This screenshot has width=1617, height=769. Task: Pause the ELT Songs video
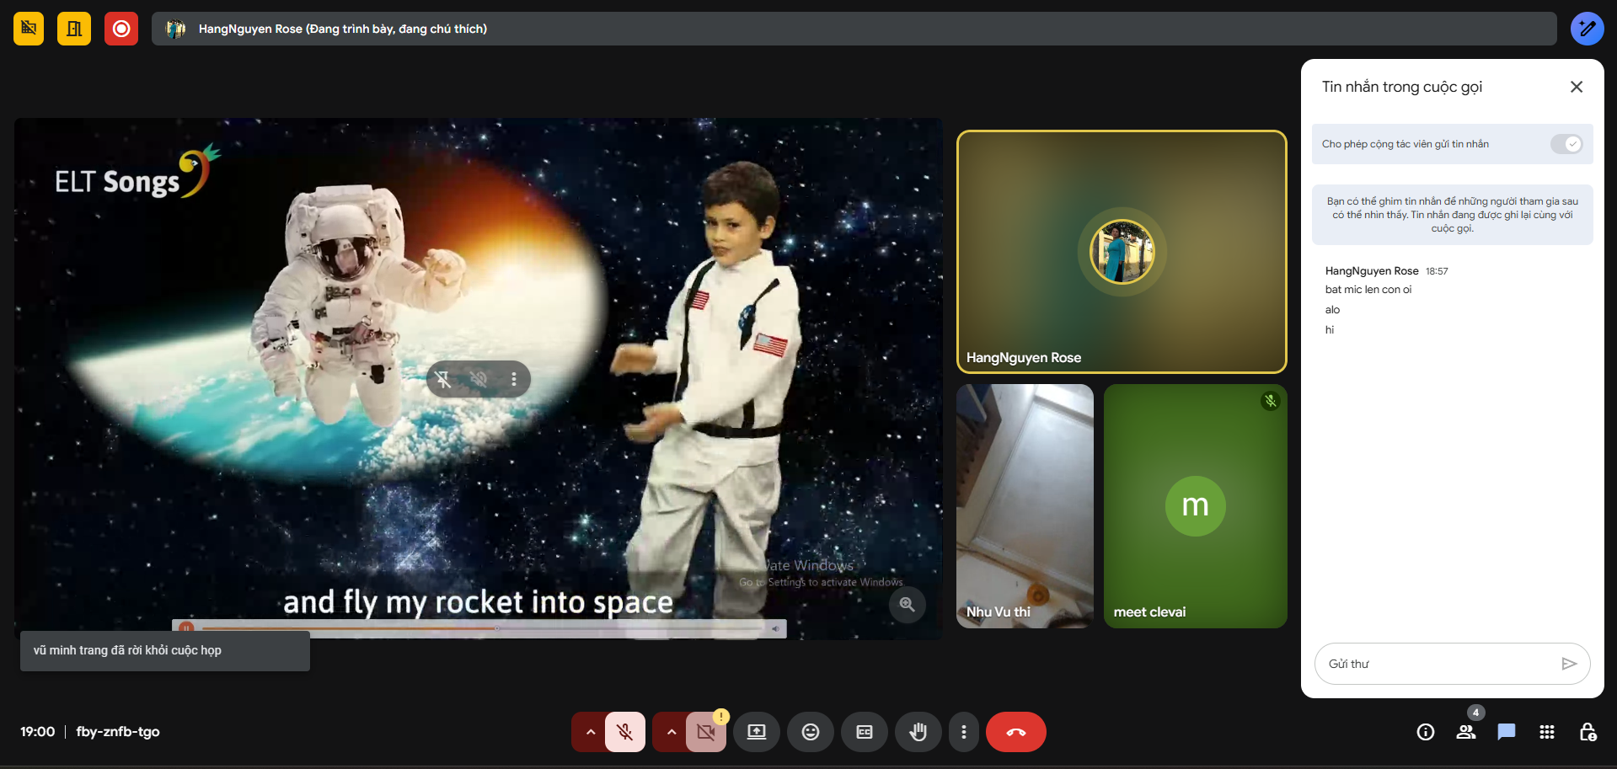186,628
